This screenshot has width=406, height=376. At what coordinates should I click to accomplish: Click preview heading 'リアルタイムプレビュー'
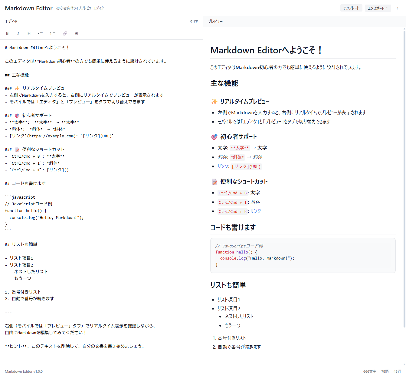pyautogui.click(x=240, y=101)
